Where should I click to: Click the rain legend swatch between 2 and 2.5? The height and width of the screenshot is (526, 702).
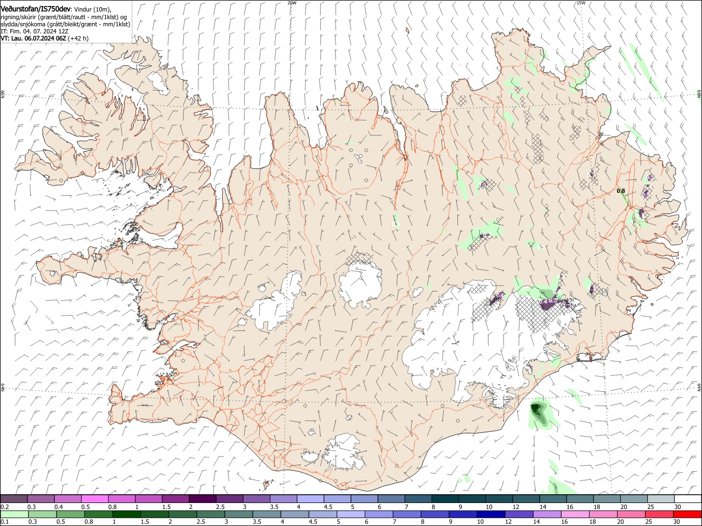click(x=182, y=514)
